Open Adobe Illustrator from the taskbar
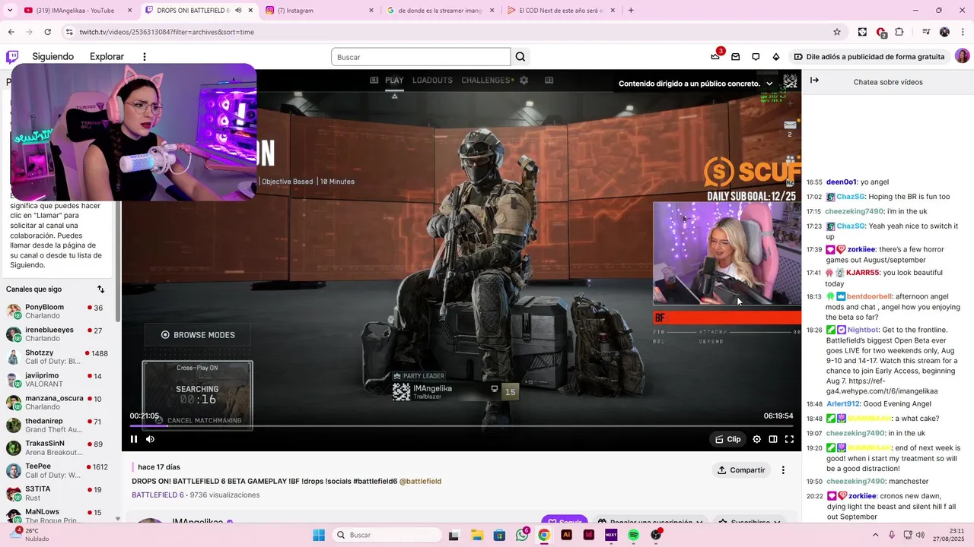The height and width of the screenshot is (547, 974). coord(566,535)
